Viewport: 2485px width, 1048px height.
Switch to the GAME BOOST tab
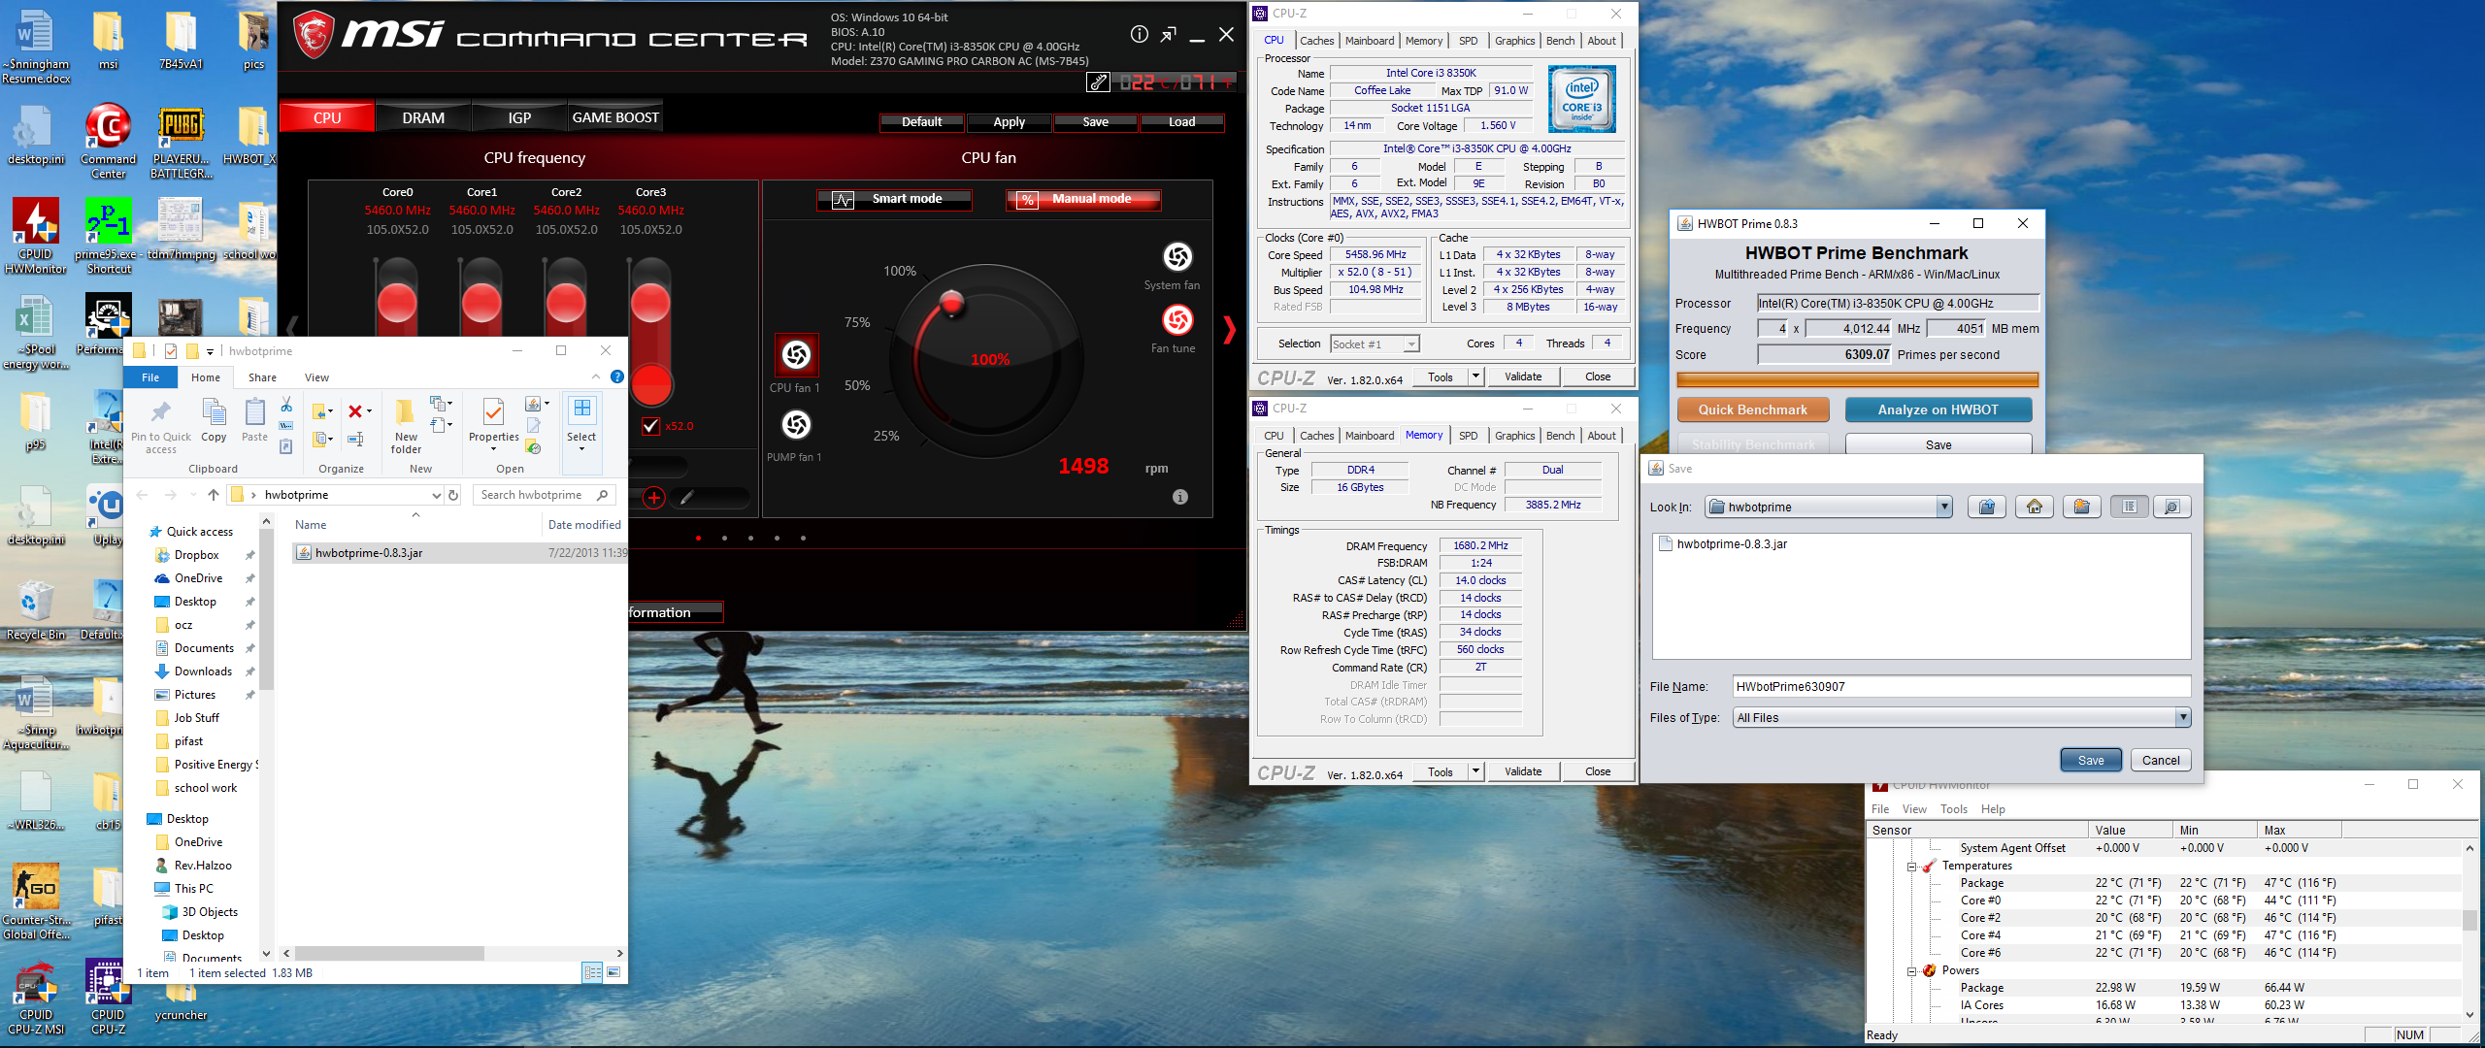point(615,117)
